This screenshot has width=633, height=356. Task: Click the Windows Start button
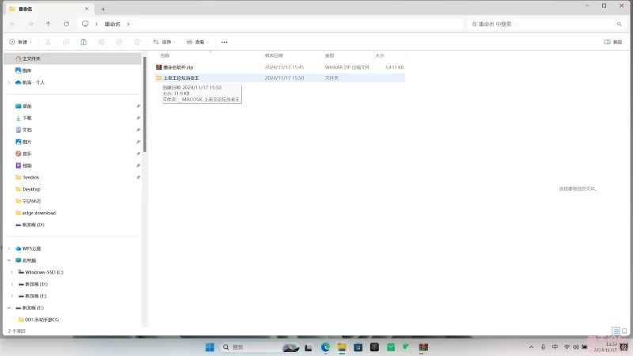210,347
